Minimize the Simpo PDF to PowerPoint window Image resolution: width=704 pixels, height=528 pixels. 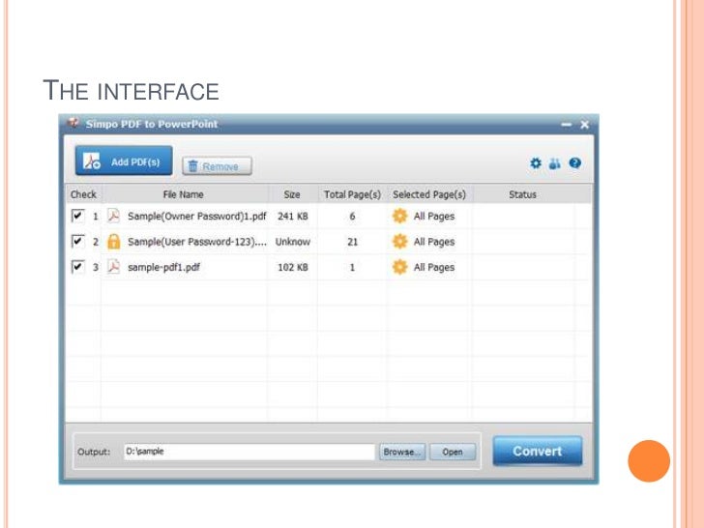[x=567, y=125]
